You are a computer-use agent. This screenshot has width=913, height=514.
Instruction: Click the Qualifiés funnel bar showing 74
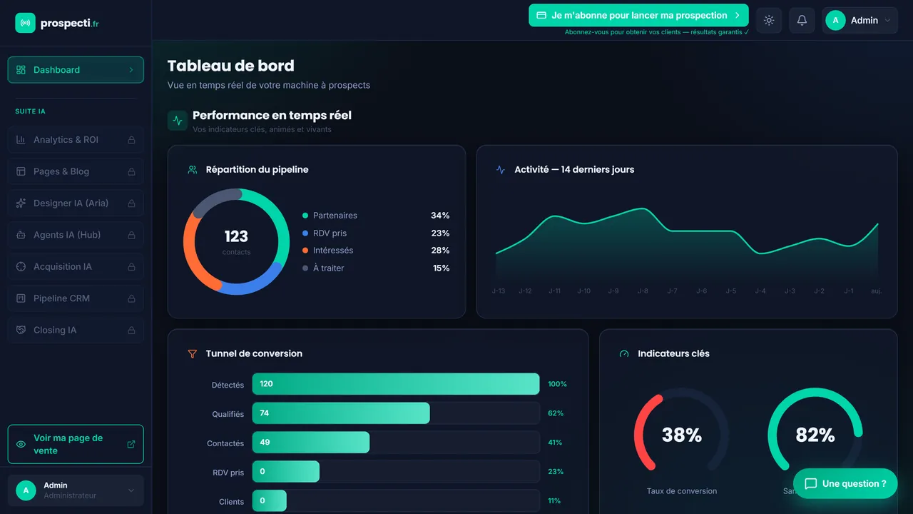coord(341,413)
